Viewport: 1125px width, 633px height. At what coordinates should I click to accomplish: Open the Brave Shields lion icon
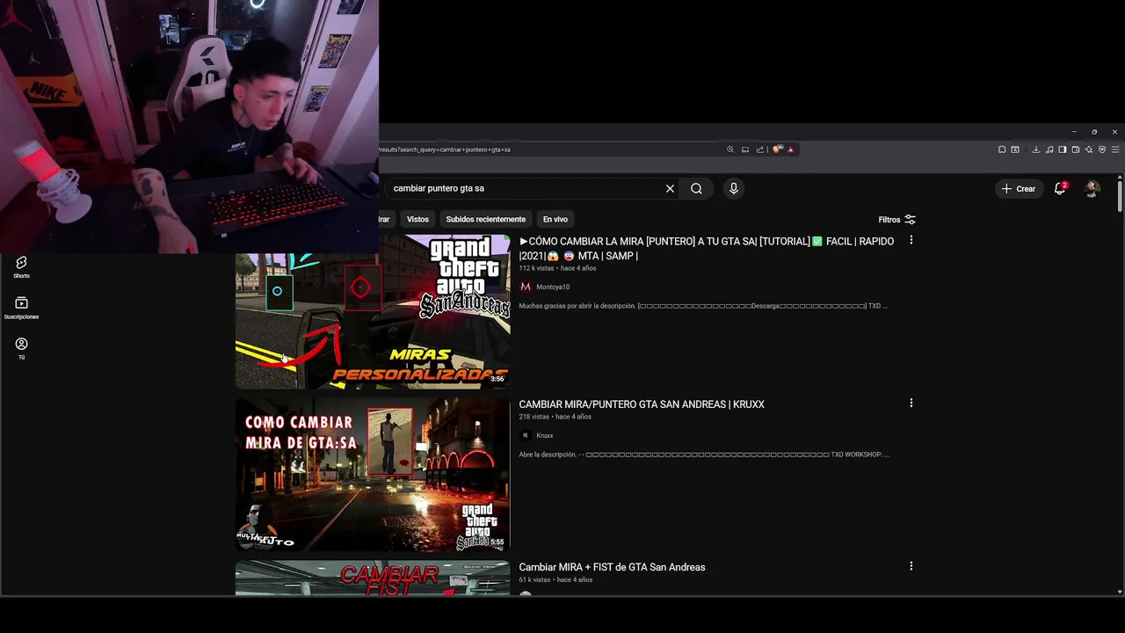(x=777, y=149)
